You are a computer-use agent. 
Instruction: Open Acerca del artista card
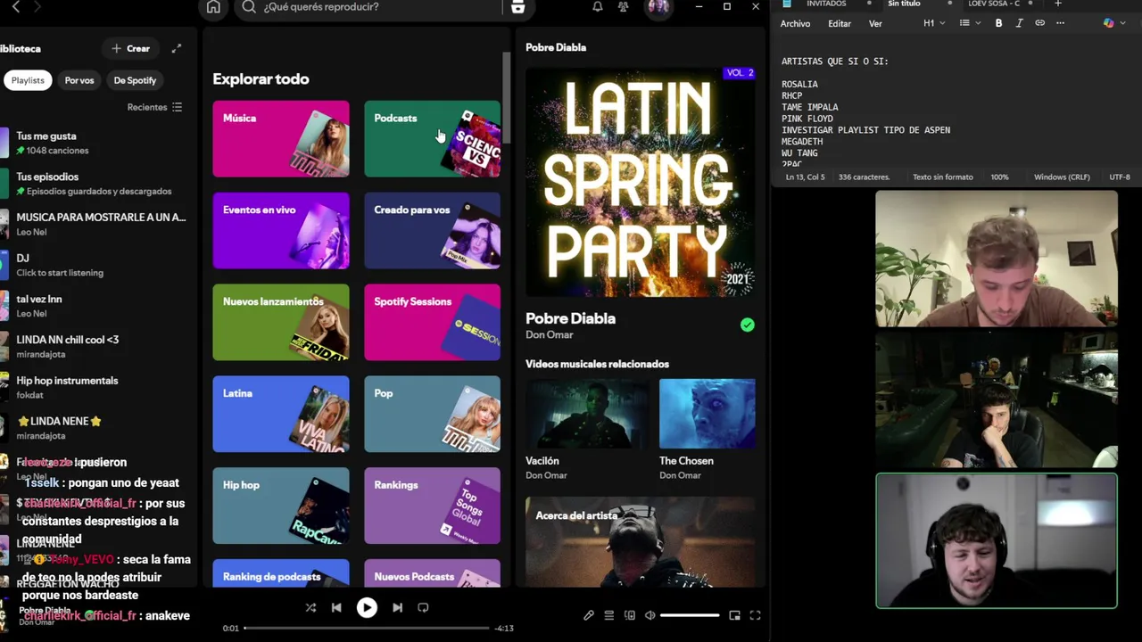tap(640, 542)
